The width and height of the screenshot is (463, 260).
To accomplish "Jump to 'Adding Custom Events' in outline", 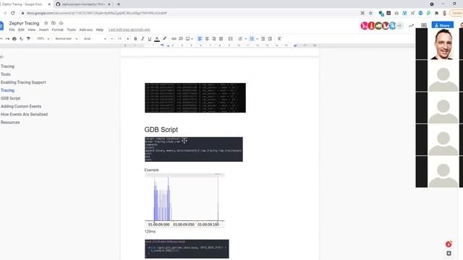I will 21,106.
